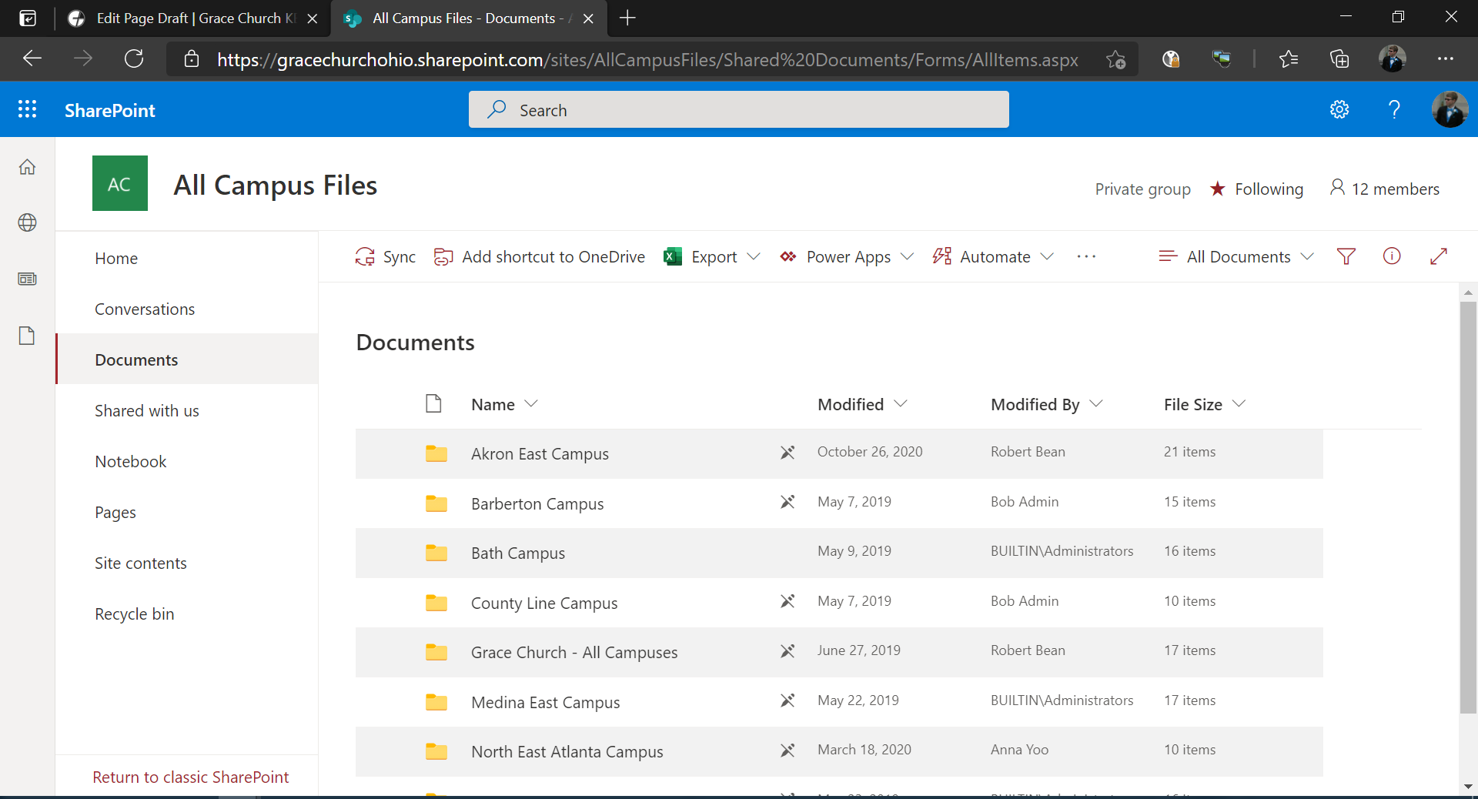Open a new browser tab
The image size is (1478, 799).
tap(627, 18)
